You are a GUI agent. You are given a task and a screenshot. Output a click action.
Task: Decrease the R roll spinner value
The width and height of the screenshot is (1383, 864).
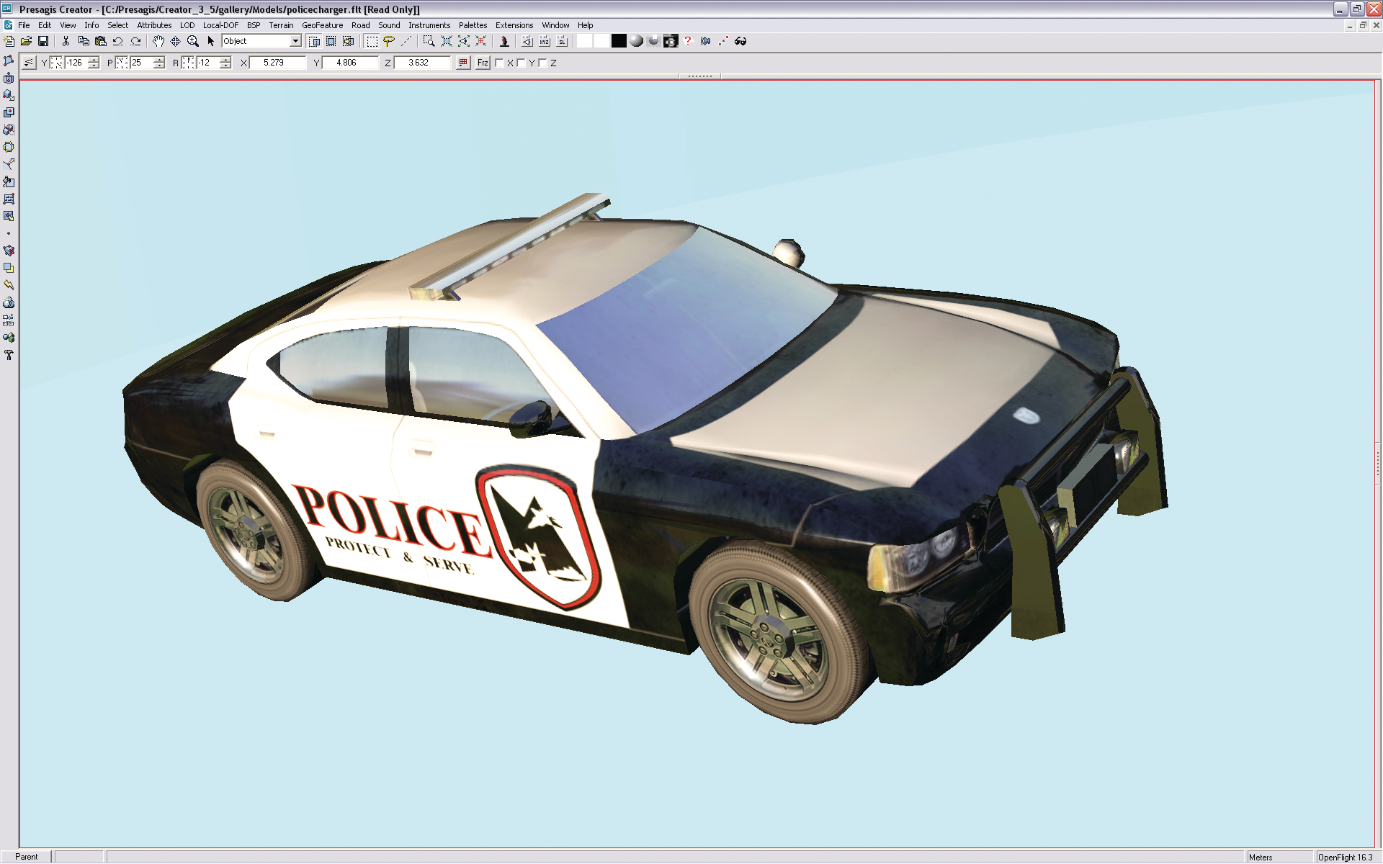(225, 66)
